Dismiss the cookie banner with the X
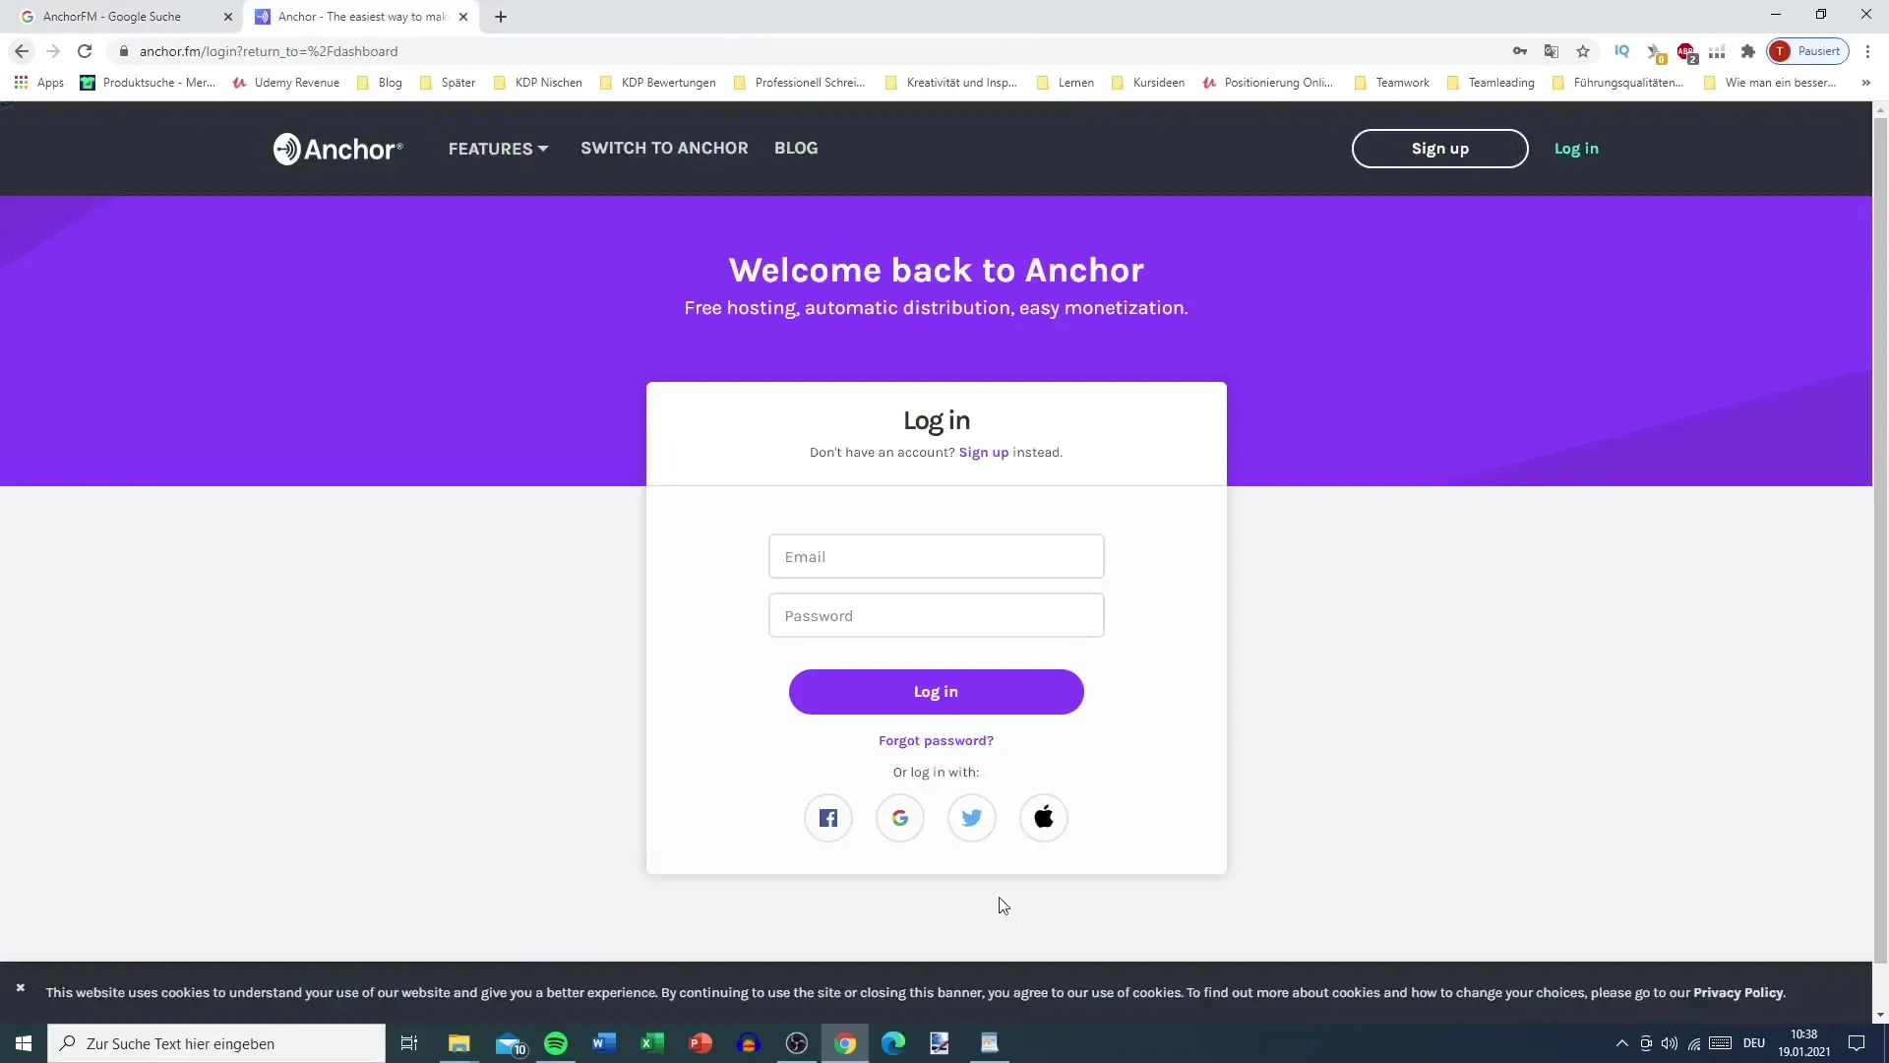Screen dimensions: 1889x1063 [20, 987]
